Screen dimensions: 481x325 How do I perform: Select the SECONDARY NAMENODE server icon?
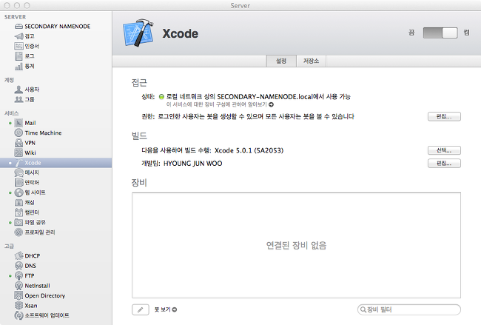pyautogui.click(x=18, y=27)
